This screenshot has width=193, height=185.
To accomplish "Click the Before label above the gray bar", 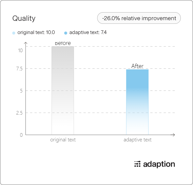I will (63, 44).
